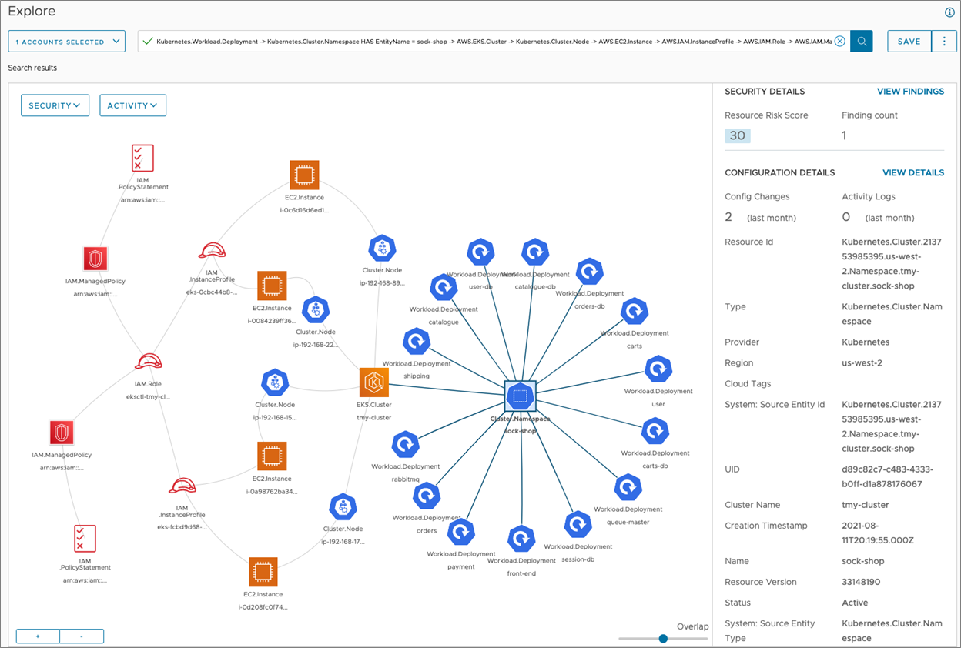Open the three-dot menu beside SAVE

coord(944,41)
